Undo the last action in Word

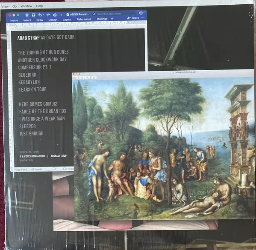coord(40,15)
